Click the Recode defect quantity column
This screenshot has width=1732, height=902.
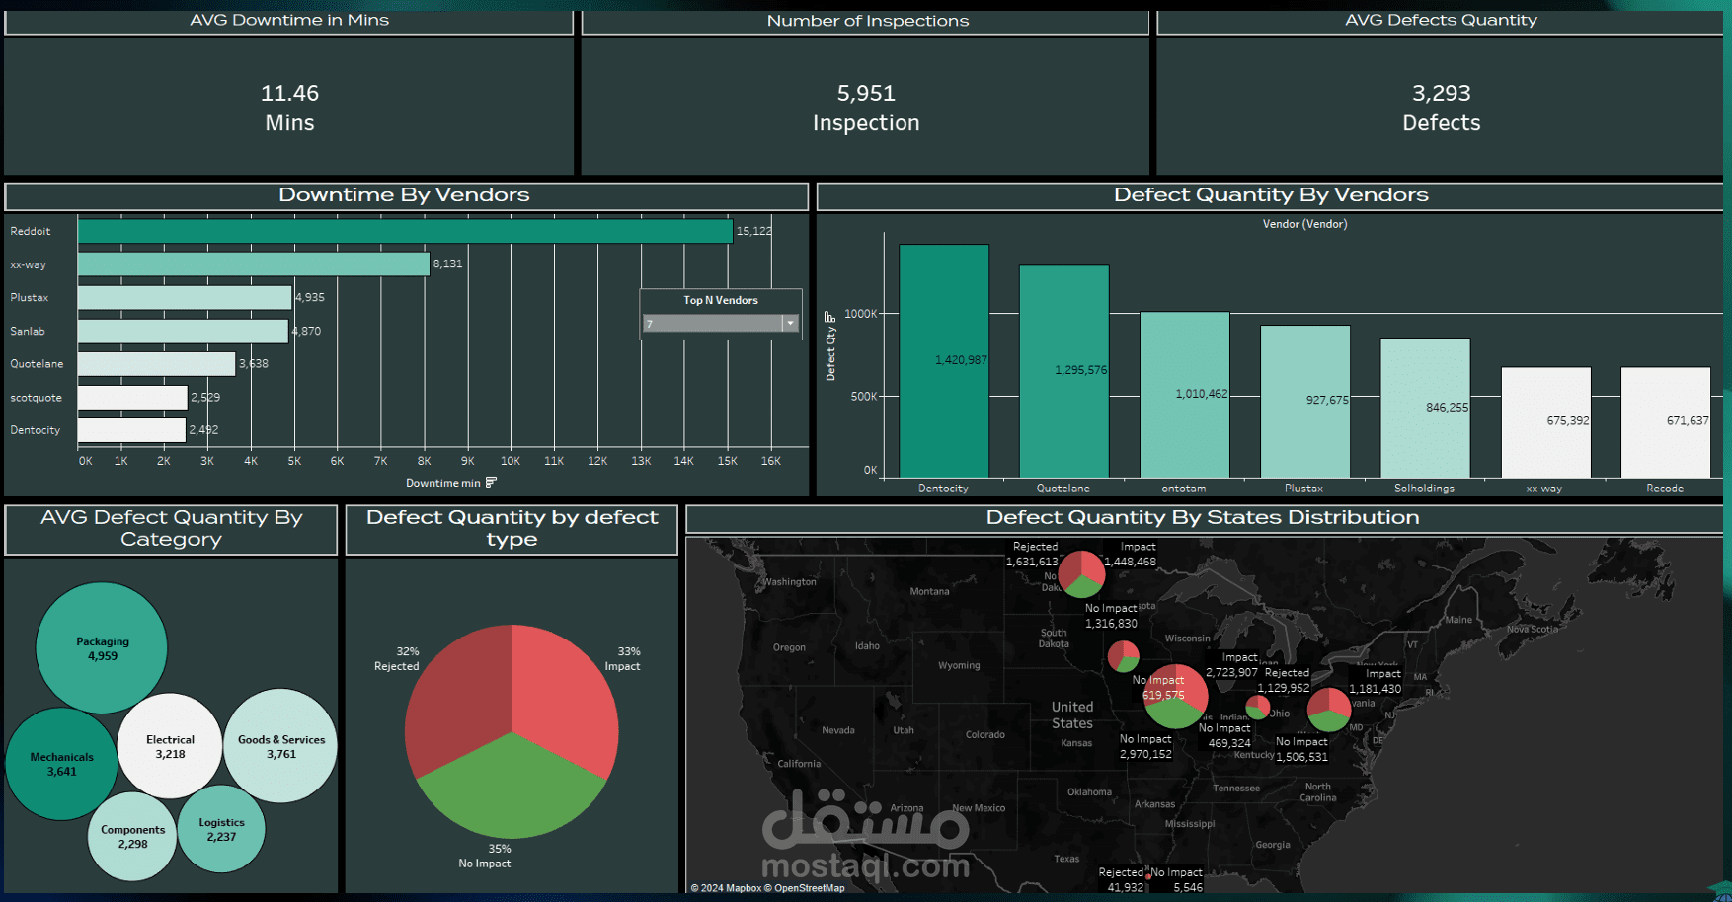[x=1666, y=422]
